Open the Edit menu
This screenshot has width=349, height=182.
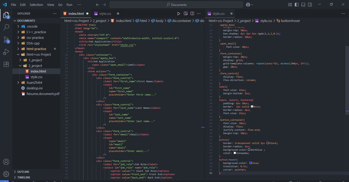[x=23, y=5]
